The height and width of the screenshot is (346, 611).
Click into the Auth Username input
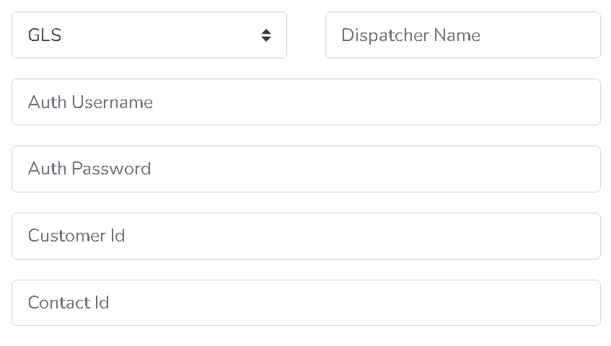(x=306, y=102)
